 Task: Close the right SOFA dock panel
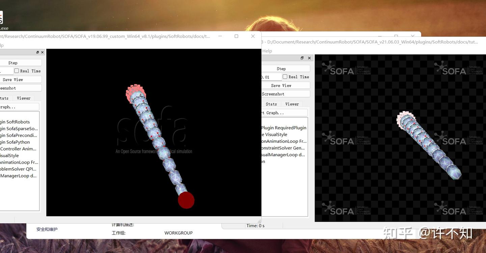point(309,58)
